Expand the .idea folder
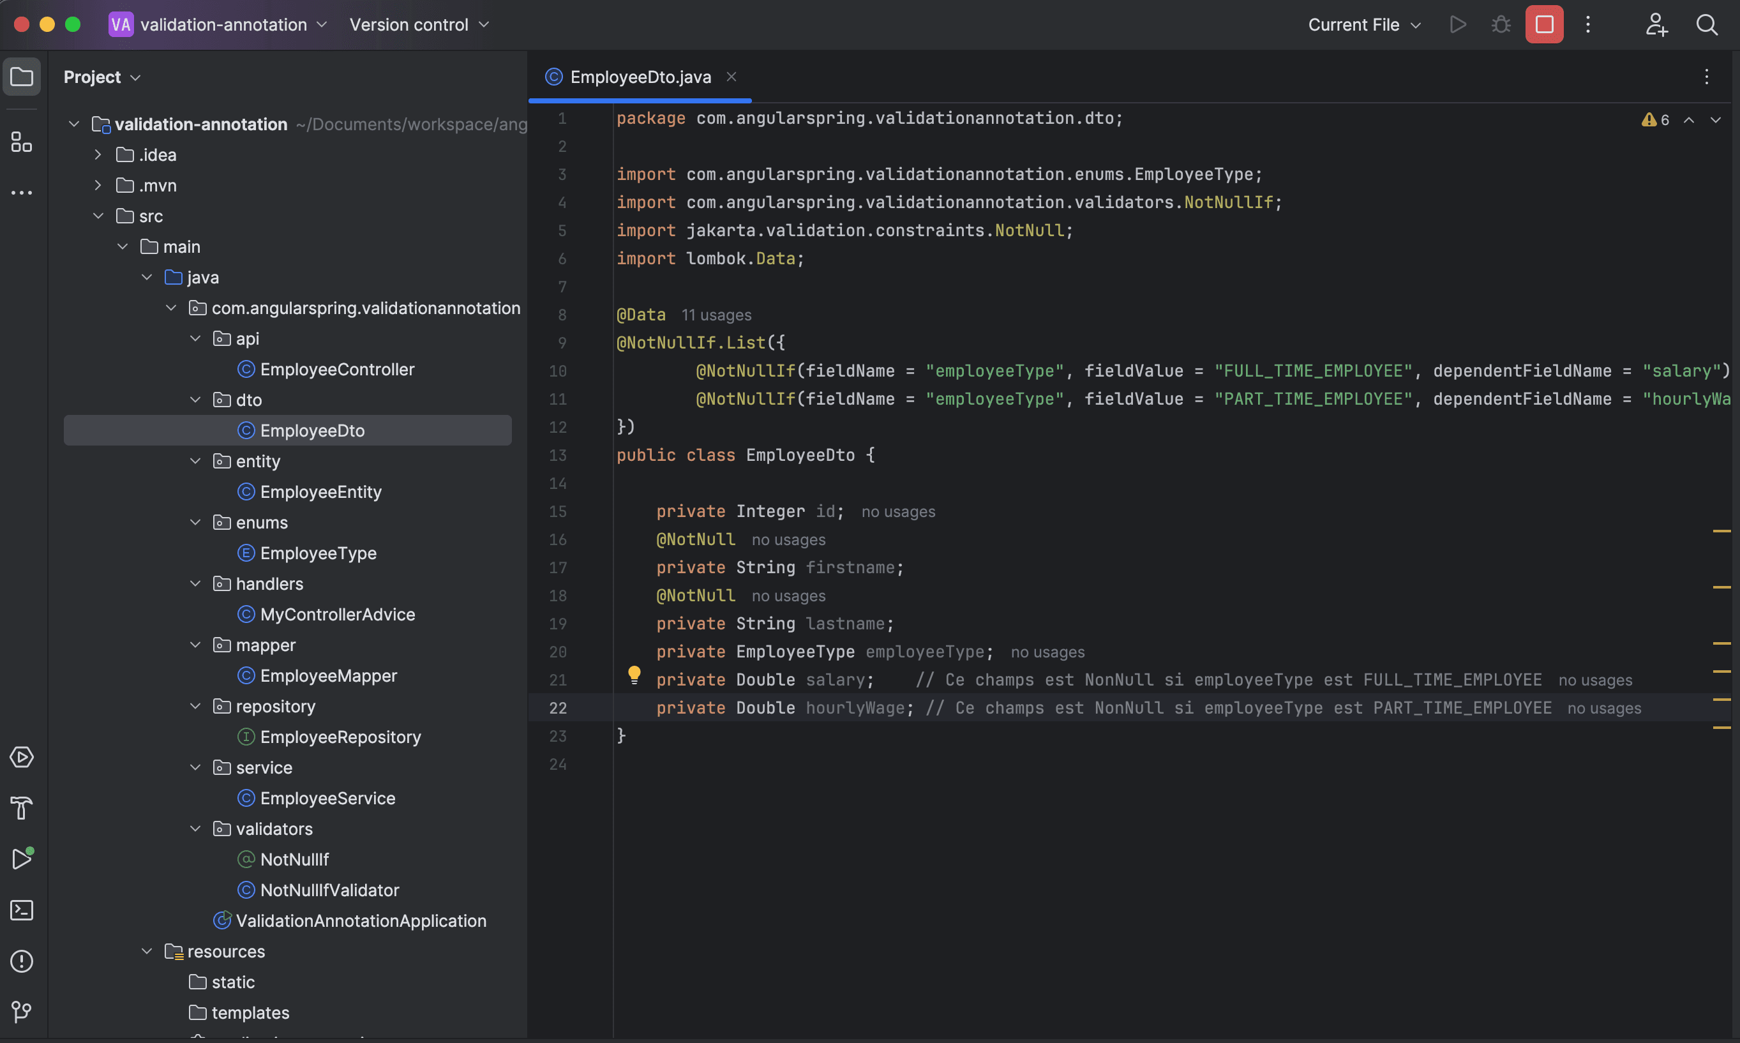This screenshot has width=1740, height=1043. [x=98, y=154]
